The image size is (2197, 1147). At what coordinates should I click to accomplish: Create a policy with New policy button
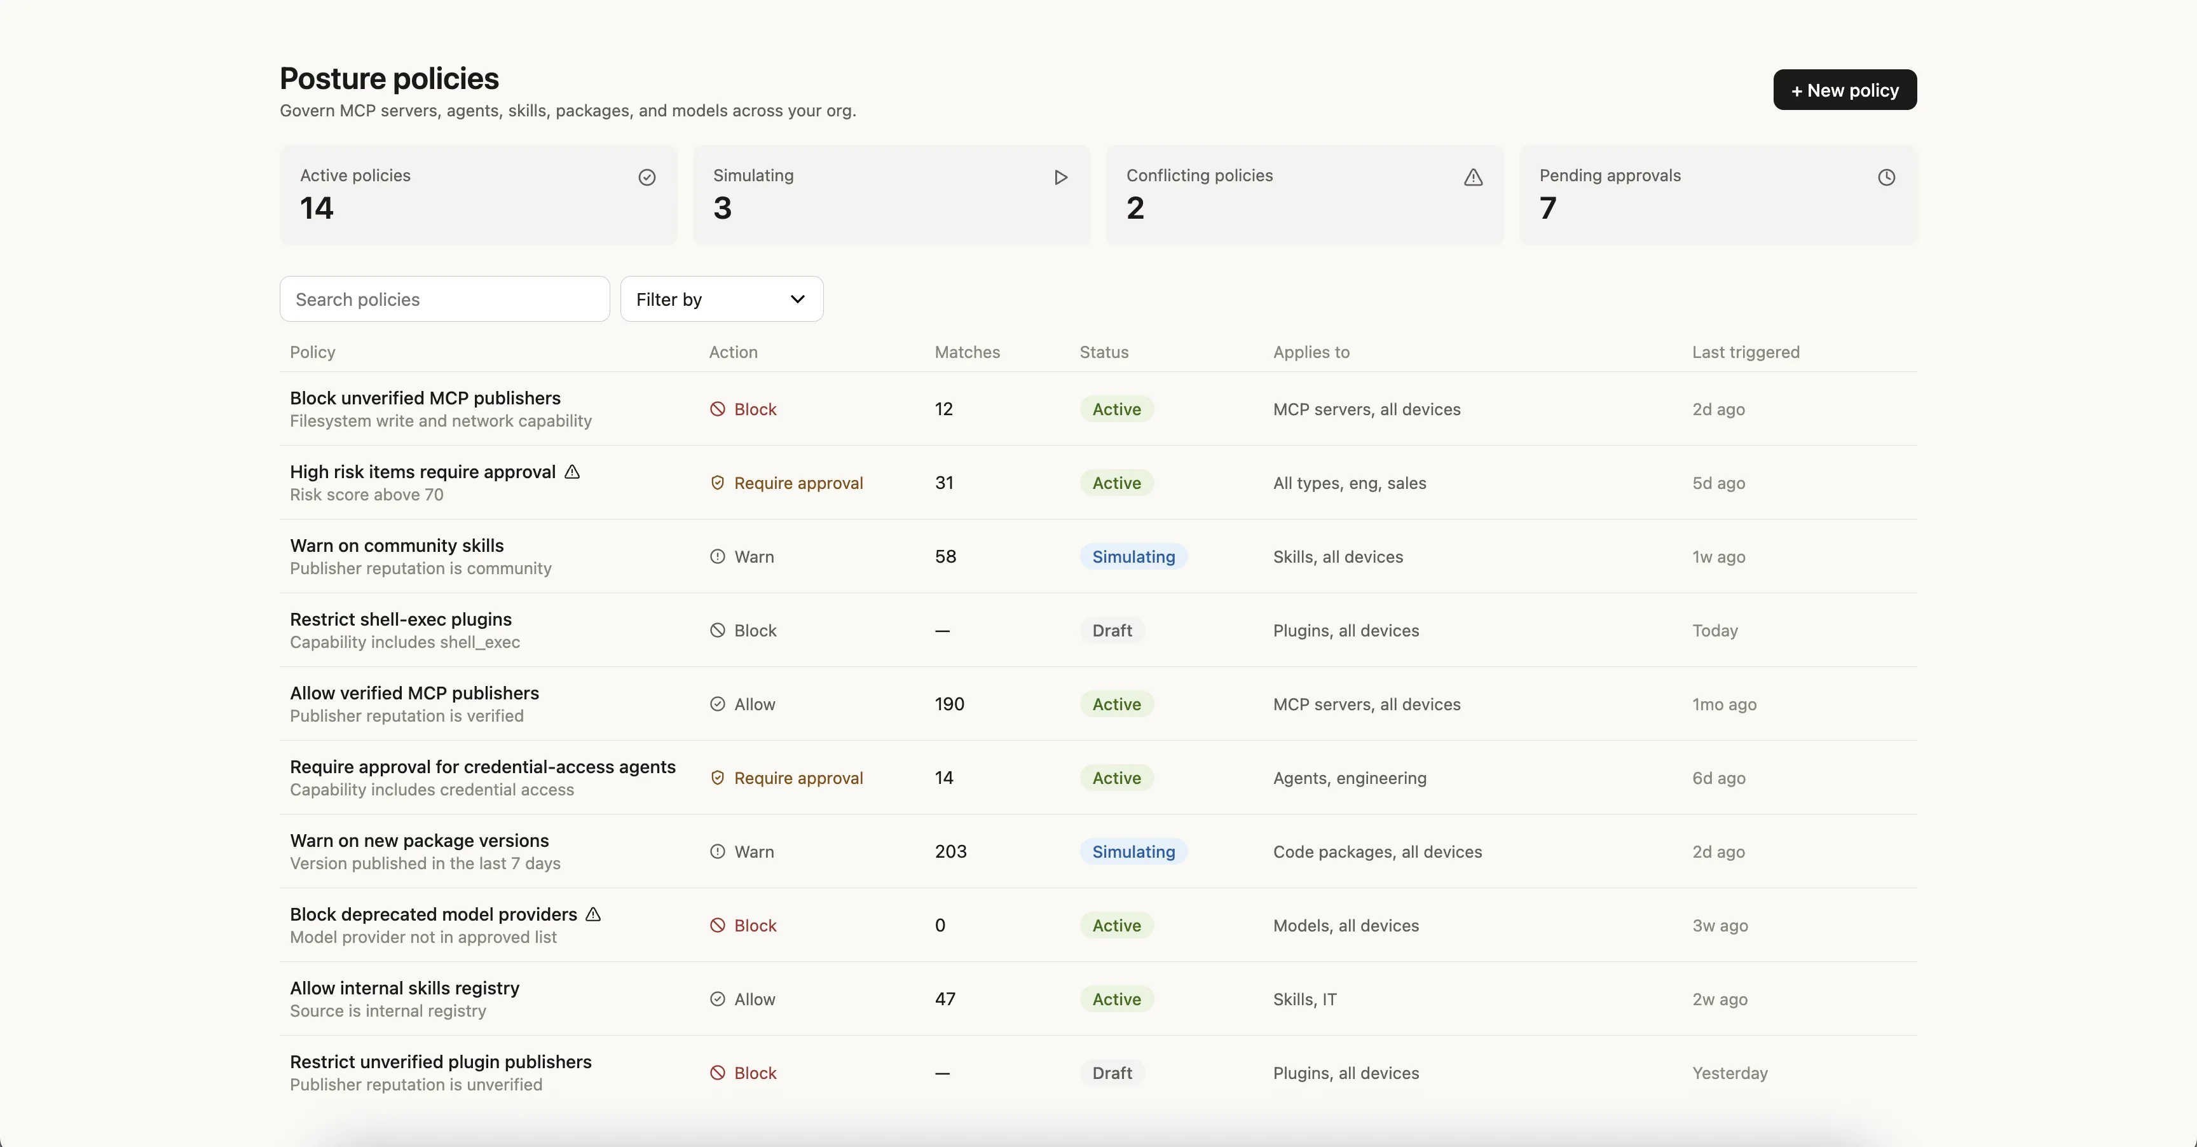coord(1845,90)
